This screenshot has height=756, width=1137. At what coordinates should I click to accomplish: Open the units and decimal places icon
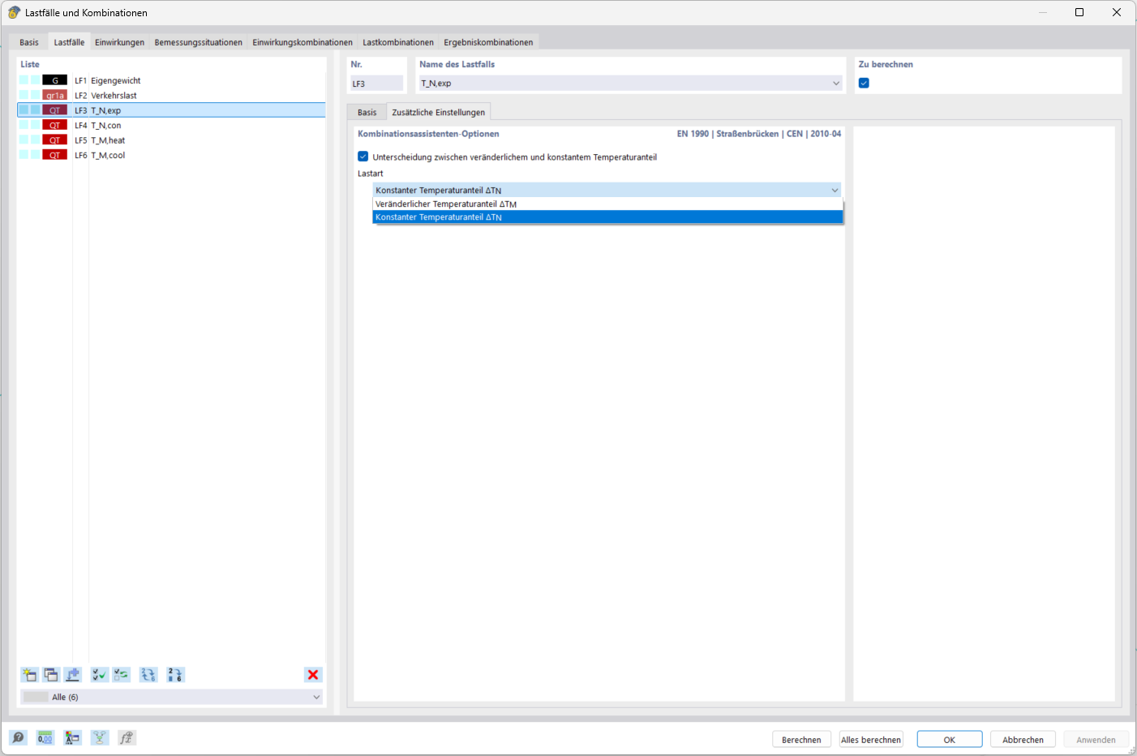click(45, 737)
